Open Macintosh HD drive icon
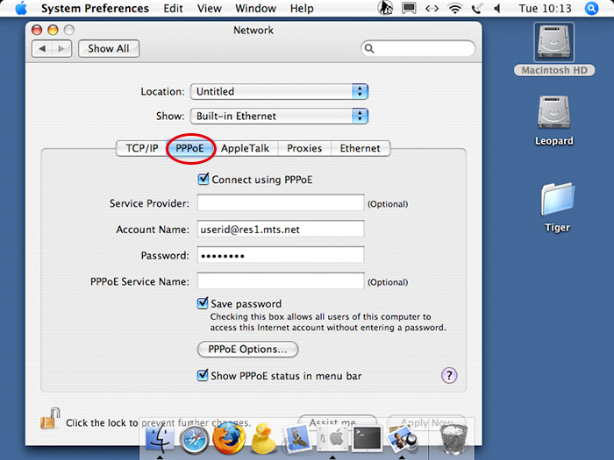614x460 pixels. click(x=553, y=42)
